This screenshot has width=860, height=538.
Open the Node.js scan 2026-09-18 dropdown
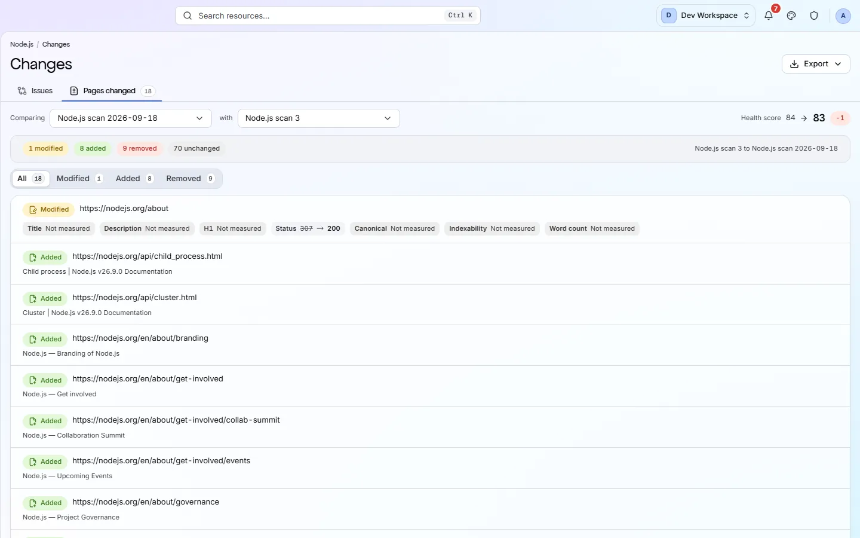click(x=131, y=118)
